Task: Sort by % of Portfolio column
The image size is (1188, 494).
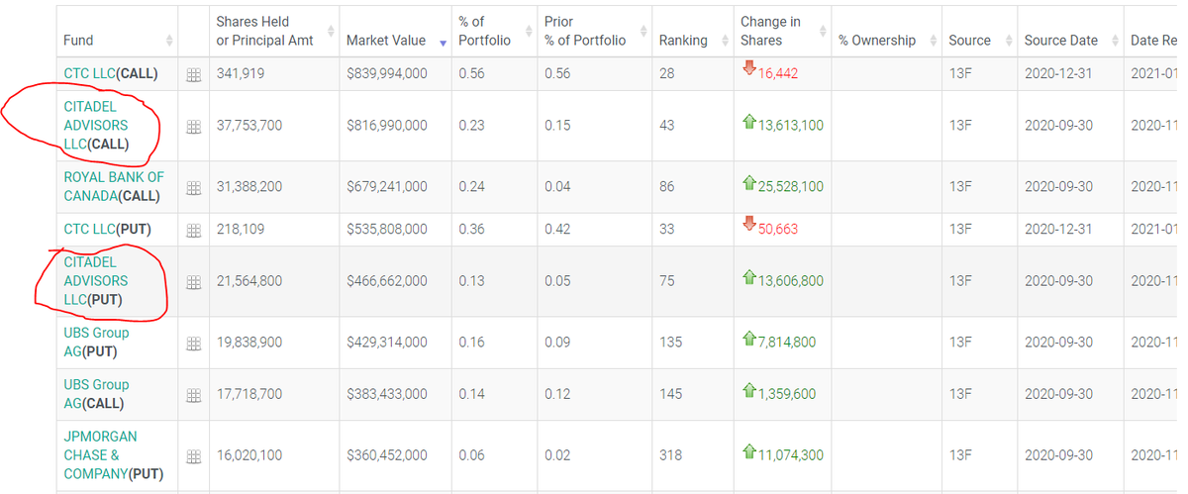Action: click(x=528, y=32)
